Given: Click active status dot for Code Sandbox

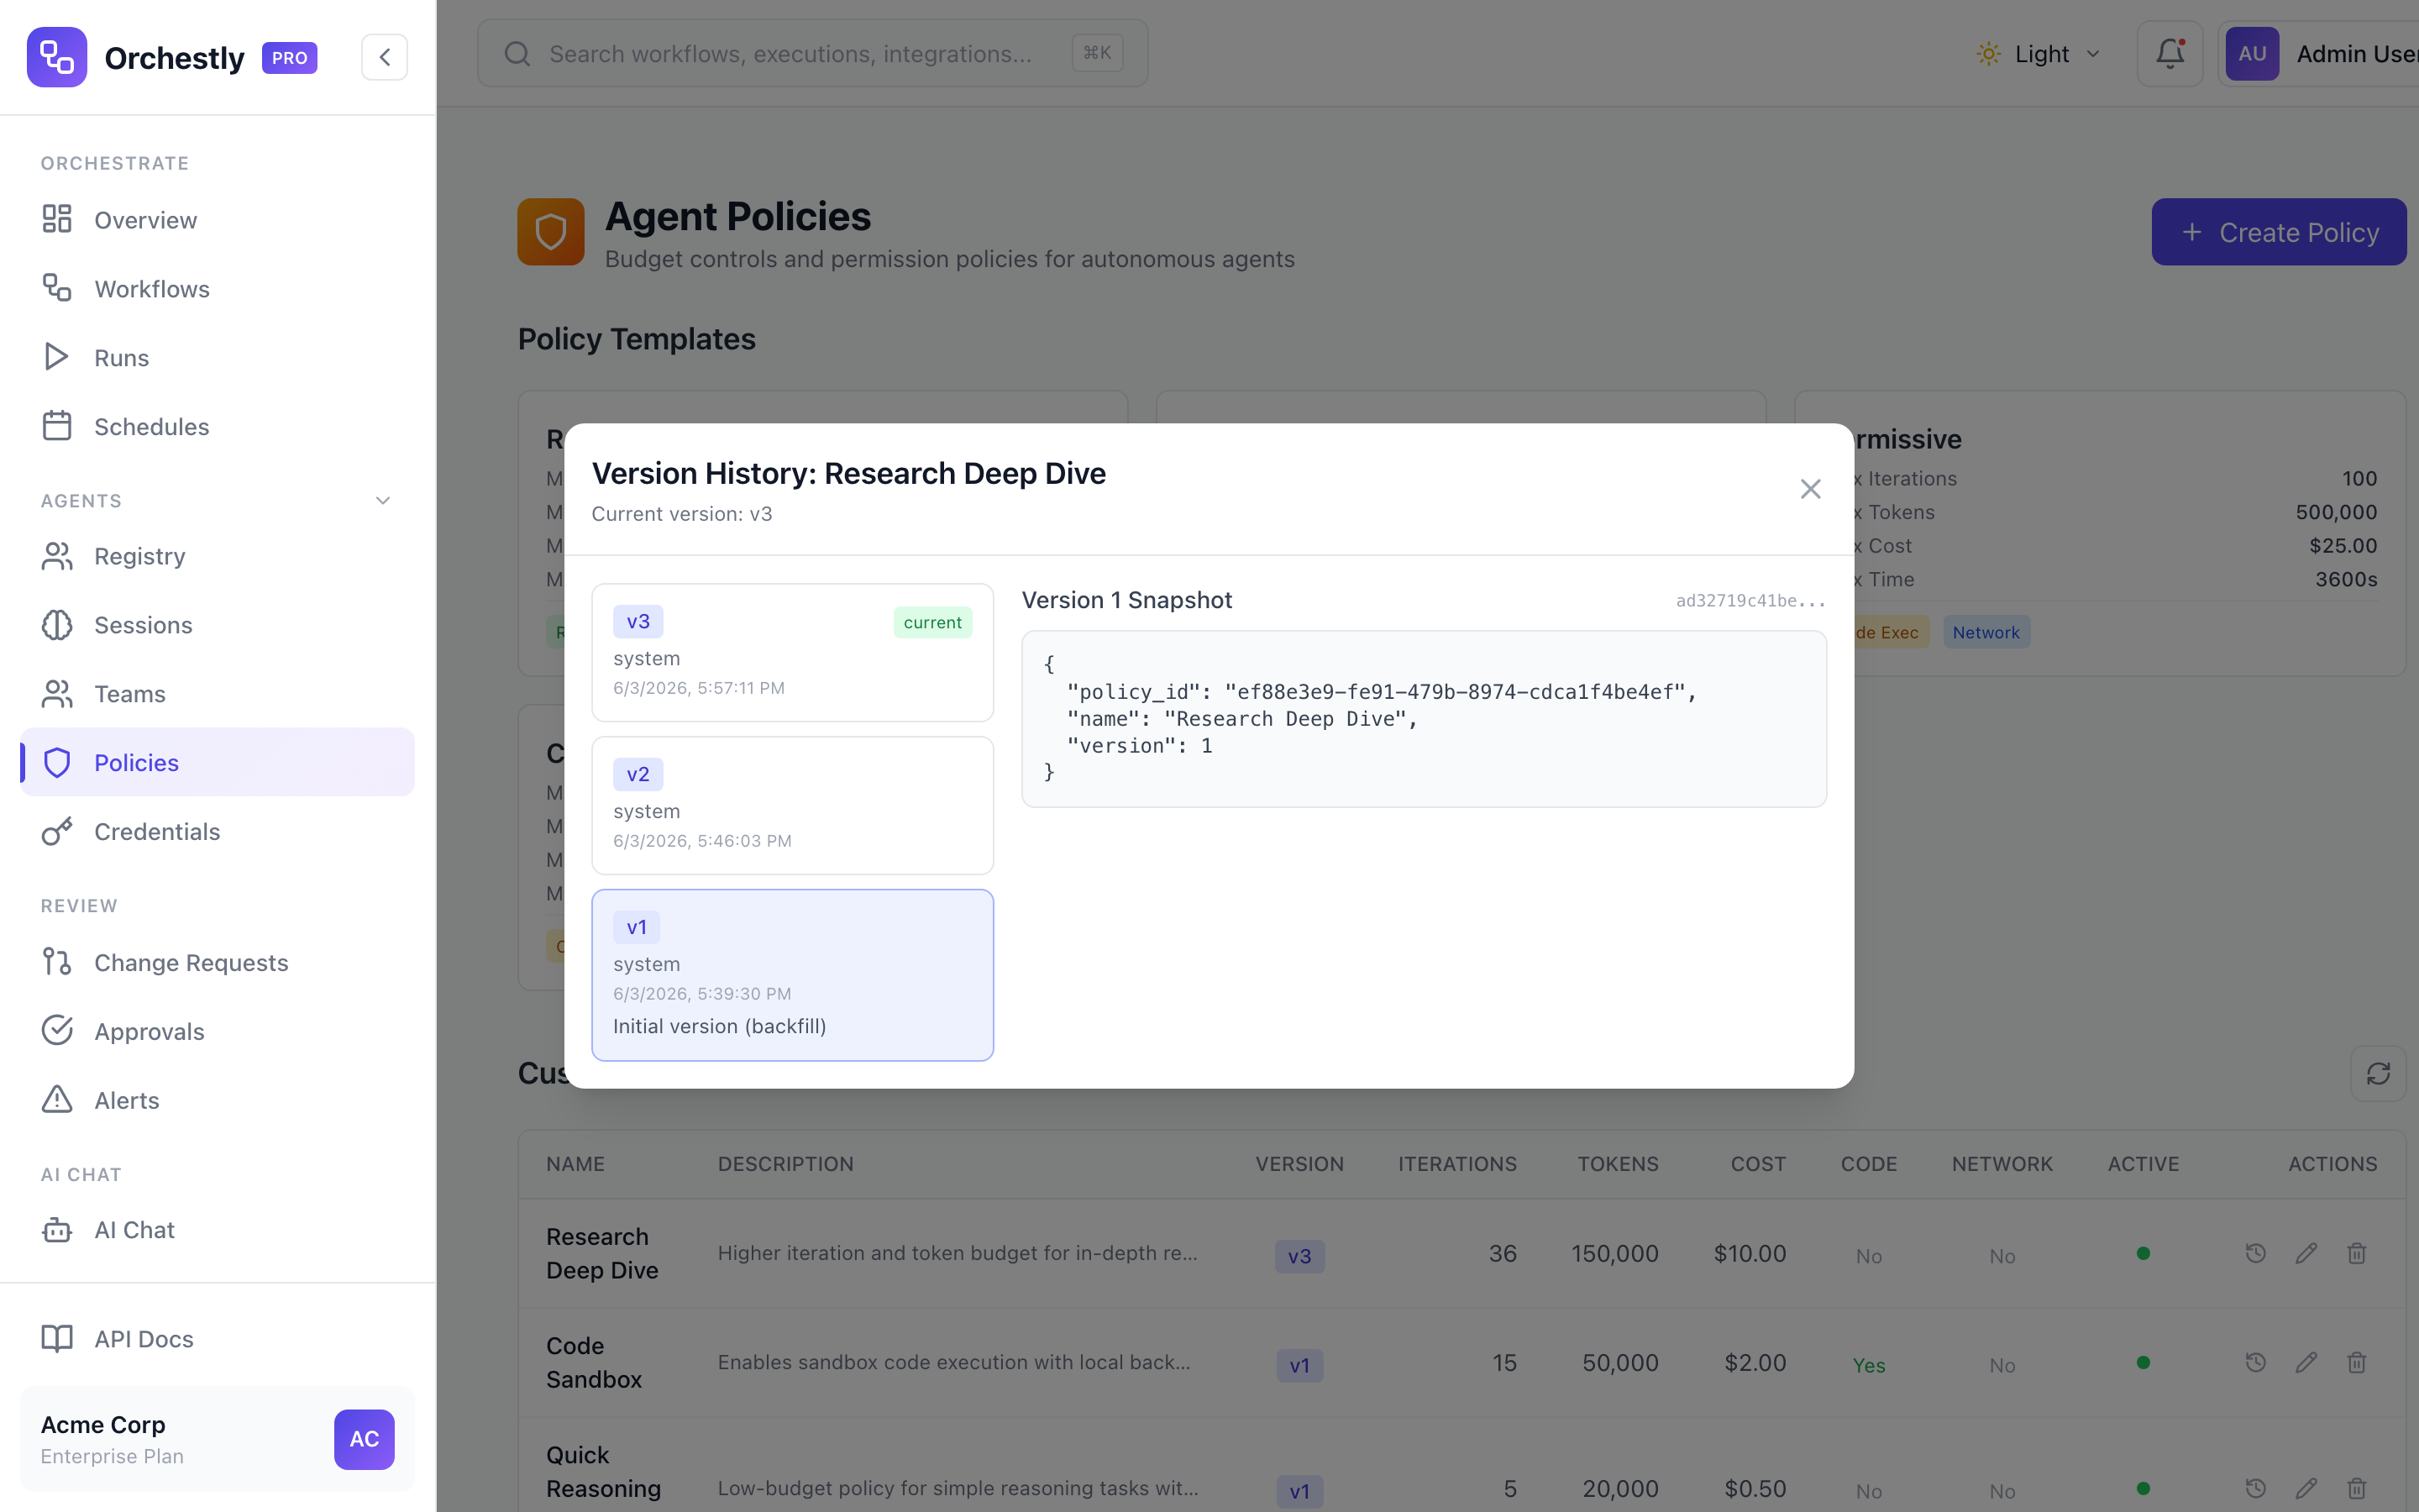Looking at the screenshot, I should (2144, 1362).
